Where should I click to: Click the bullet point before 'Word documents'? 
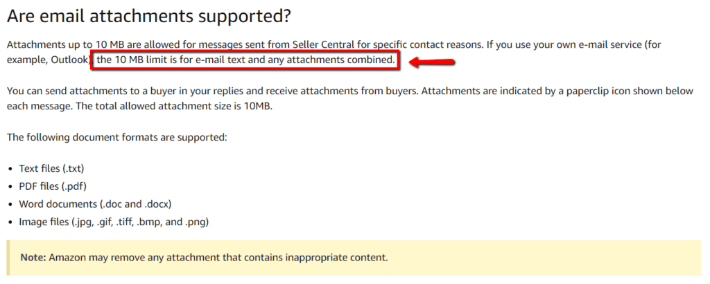[11, 204]
